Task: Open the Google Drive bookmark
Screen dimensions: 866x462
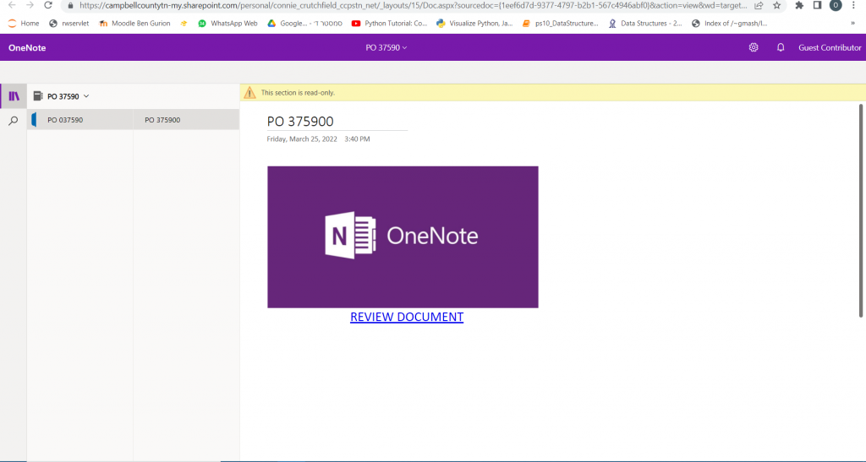Action: coord(304,23)
